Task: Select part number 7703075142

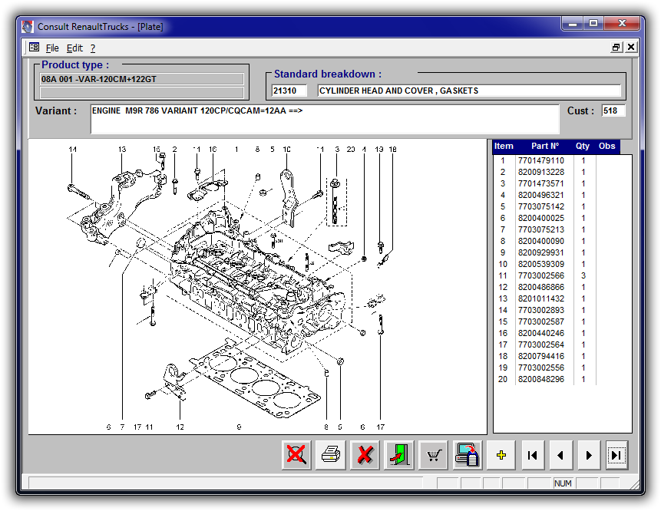Action: [541, 206]
